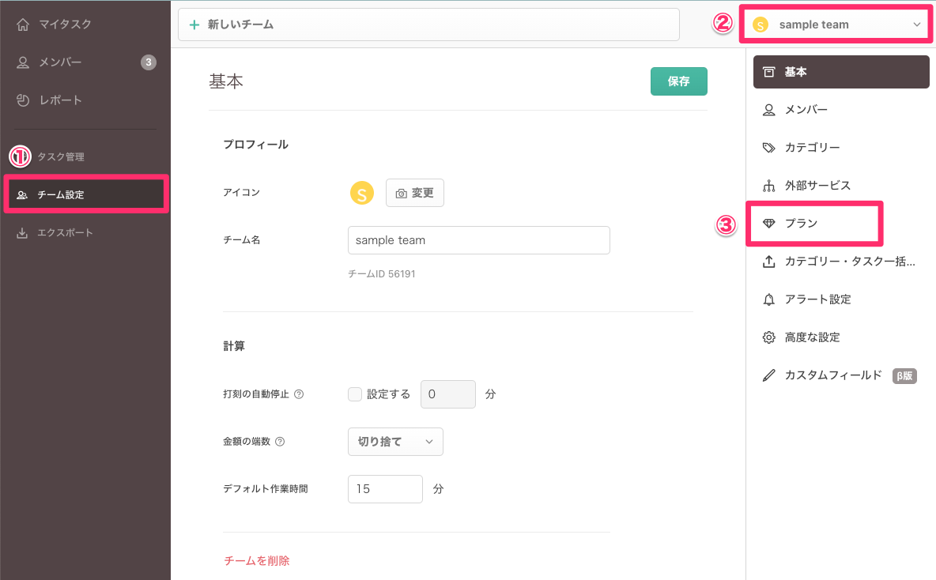
Task: Open the sample team selector dropdown
Action: coord(836,24)
